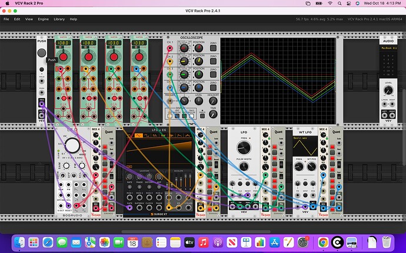This screenshot has height=253, width=406.
Task: Open the Engine menu
Action: tap(43, 19)
